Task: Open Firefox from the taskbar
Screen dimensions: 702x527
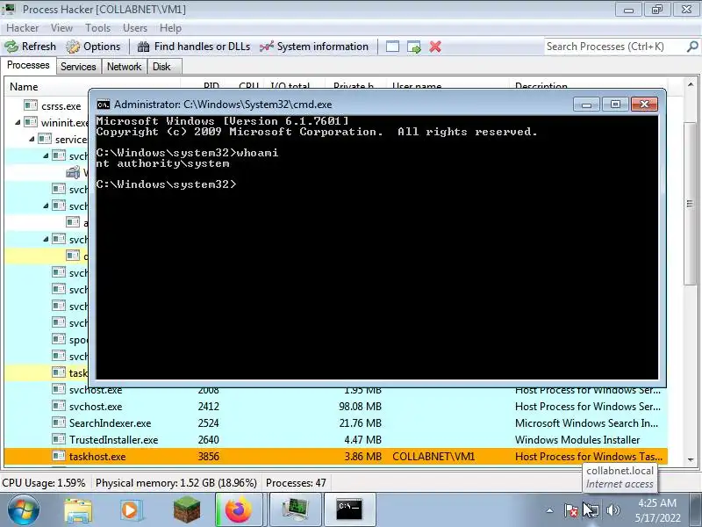Action: pos(239,510)
